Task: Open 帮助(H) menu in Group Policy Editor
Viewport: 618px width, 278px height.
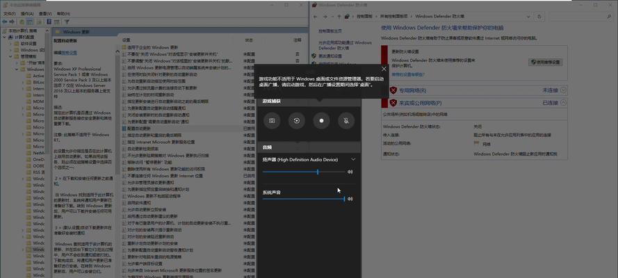Action: [63, 14]
